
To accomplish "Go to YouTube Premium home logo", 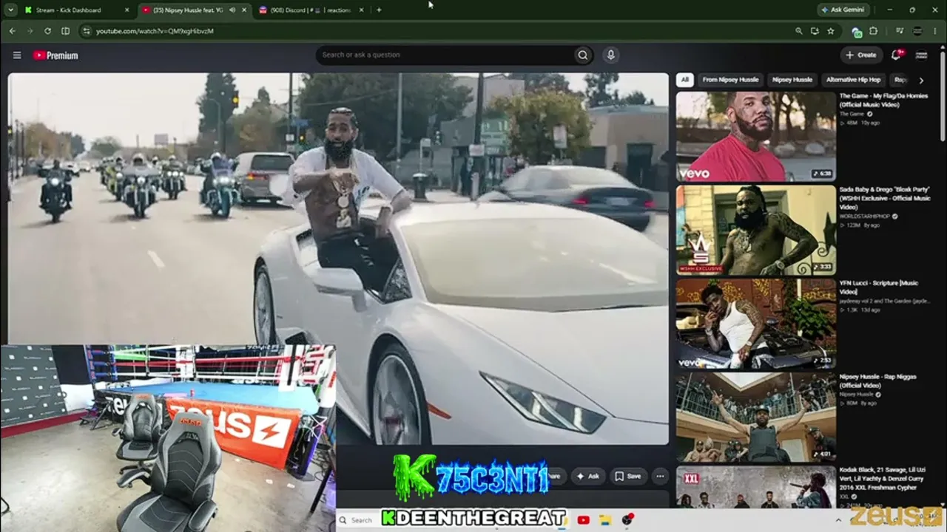I will click(55, 55).
